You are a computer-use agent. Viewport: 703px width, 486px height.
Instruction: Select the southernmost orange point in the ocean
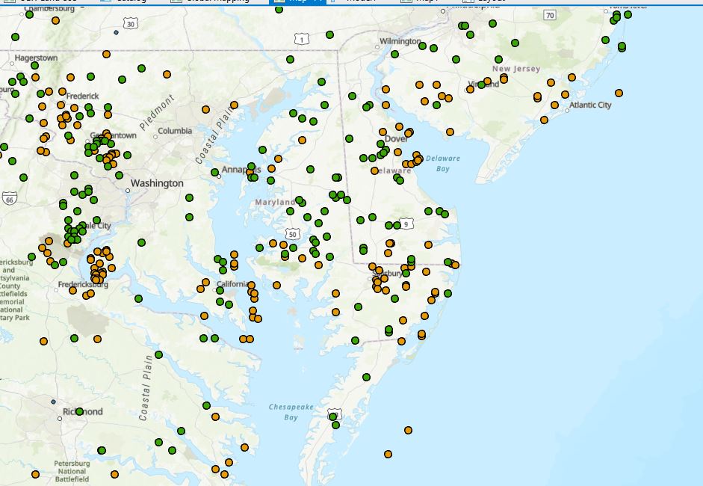(388, 454)
